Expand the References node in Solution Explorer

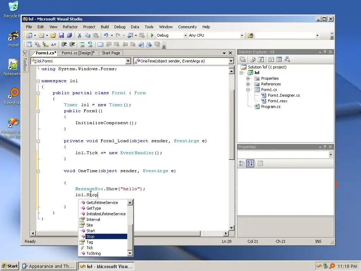[248, 84]
